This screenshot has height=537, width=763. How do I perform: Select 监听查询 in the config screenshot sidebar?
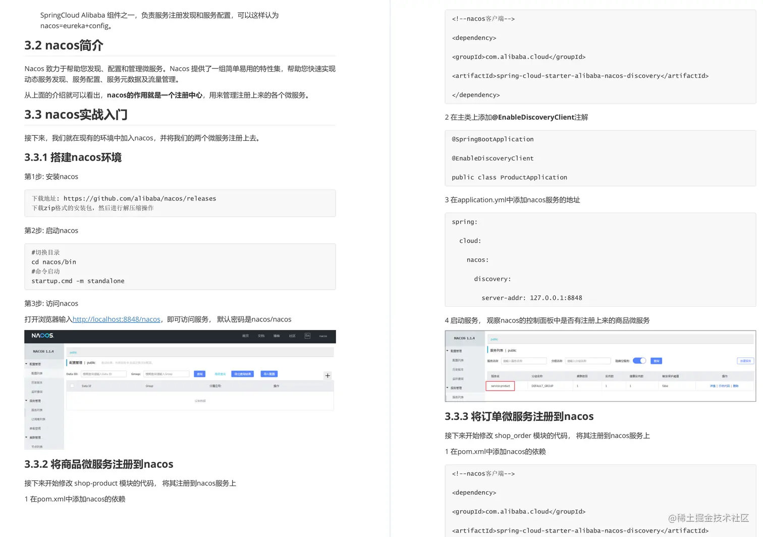[x=37, y=392]
